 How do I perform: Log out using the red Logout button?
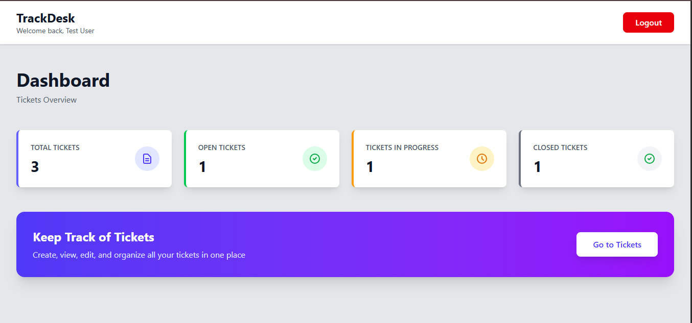click(x=648, y=22)
